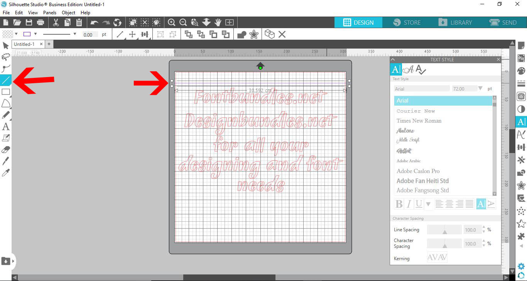527x281 pixels.
Task: Adjust the Character Spacing slider
Action: tap(444, 244)
